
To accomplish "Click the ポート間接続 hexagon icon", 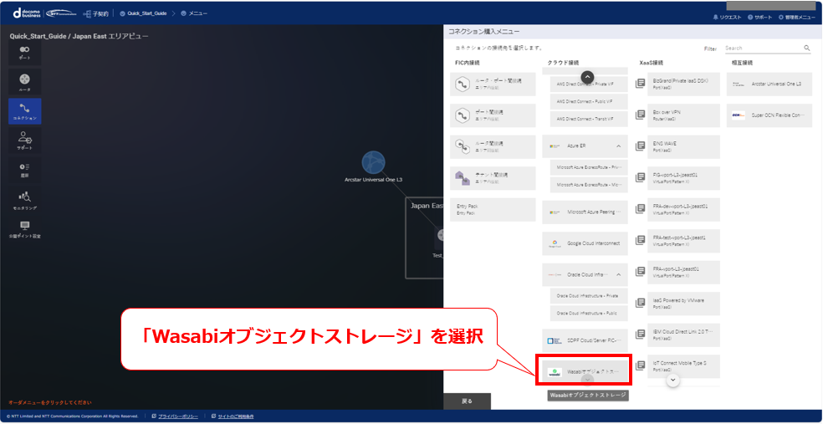I will 463,115.
